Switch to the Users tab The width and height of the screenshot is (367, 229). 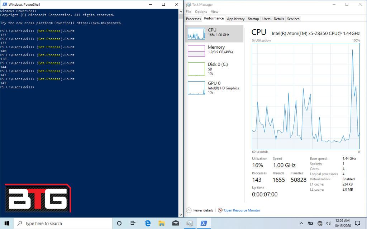pyautogui.click(x=266, y=19)
